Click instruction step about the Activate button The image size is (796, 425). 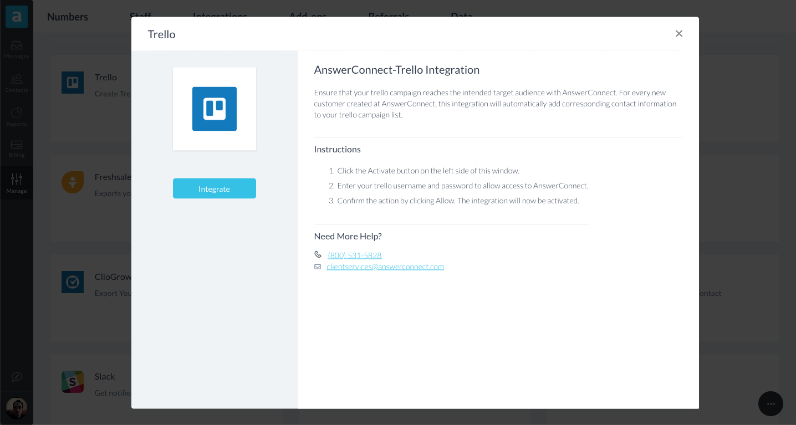(428, 171)
